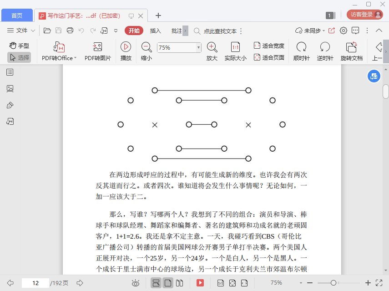
Task: Enable the 手型 hand tool
Action: tap(19, 46)
